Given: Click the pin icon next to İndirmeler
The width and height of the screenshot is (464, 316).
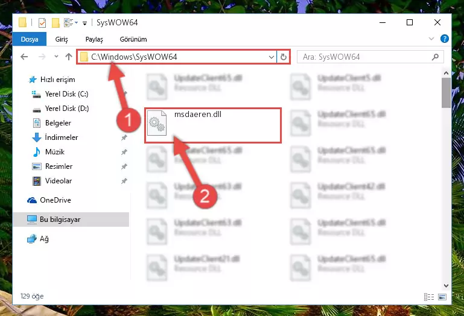Looking at the screenshot, I should click(124, 137).
